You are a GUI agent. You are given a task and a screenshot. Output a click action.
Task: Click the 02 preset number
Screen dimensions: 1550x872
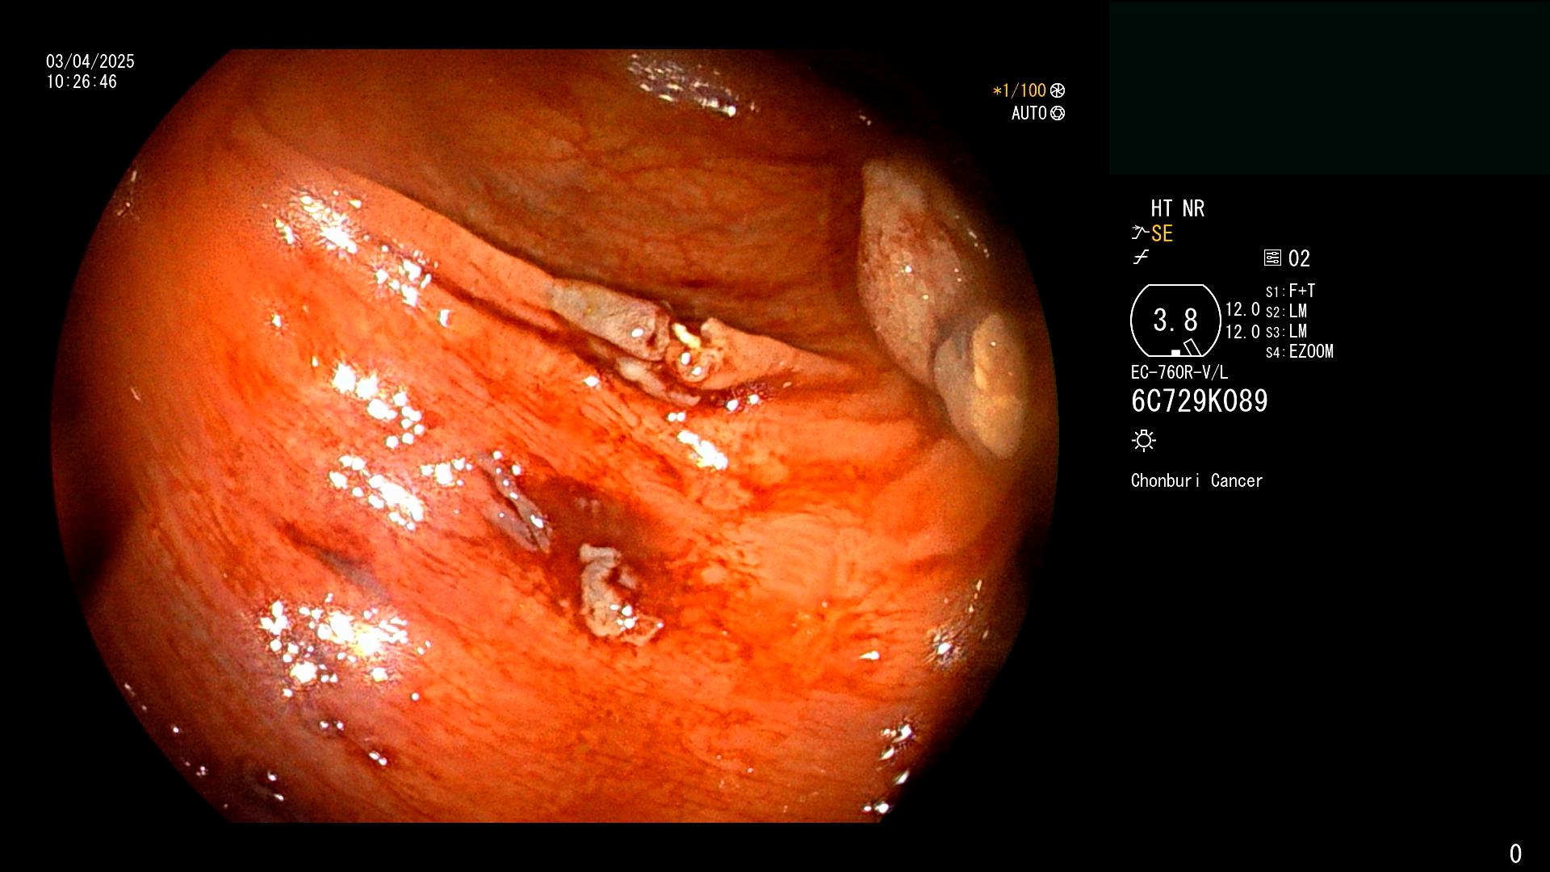1299,258
